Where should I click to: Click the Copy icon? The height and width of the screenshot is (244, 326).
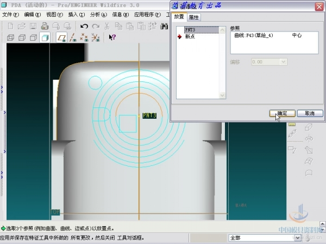(x=118, y=27)
